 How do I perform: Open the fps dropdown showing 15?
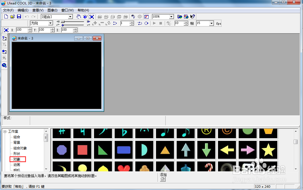[212, 23]
